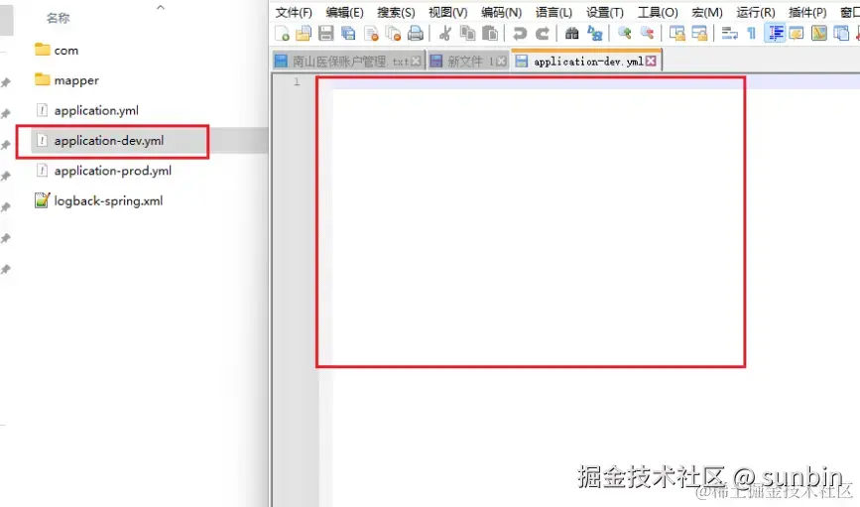Close the application-dev.yml tab
The image size is (860, 507).
click(x=651, y=62)
